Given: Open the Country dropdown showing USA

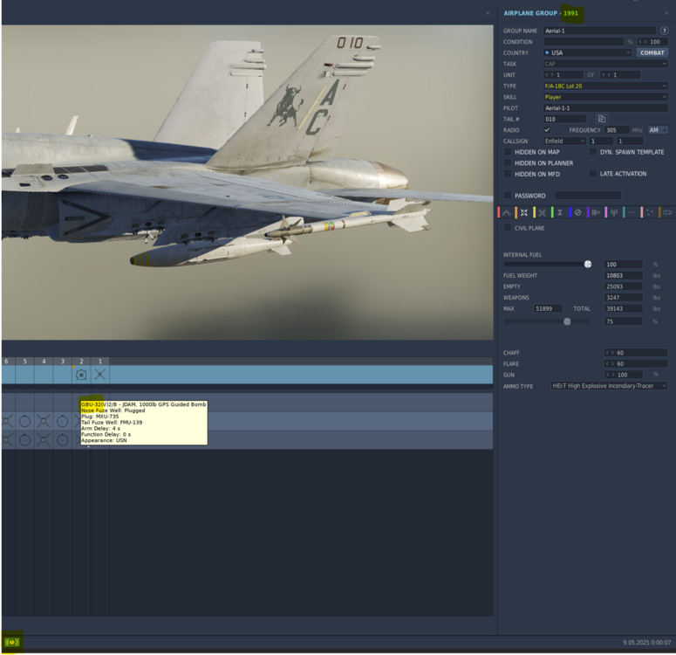Looking at the screenshot, I should tap(587, 52).
